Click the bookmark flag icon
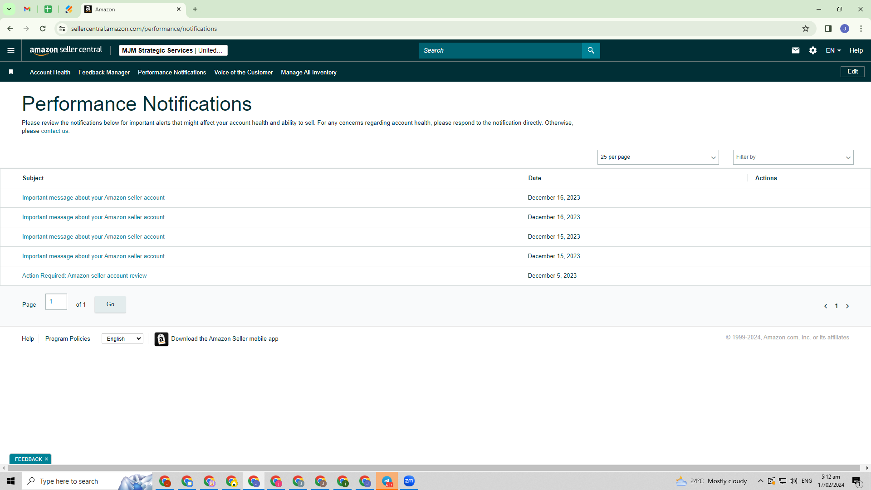 (x=11, y=72)
